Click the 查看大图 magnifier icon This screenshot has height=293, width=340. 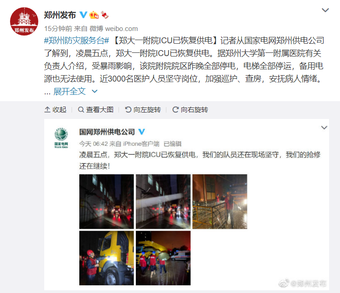(x=81, y=110)
